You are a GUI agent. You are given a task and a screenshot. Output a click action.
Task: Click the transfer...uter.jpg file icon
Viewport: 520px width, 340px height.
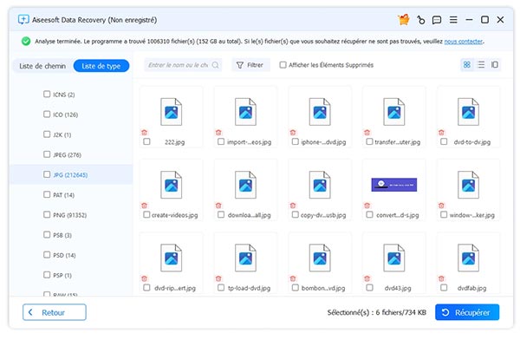[394, 112]
